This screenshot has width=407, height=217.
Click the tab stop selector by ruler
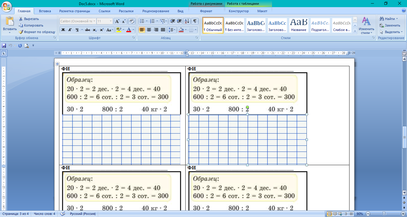(4, 53)
